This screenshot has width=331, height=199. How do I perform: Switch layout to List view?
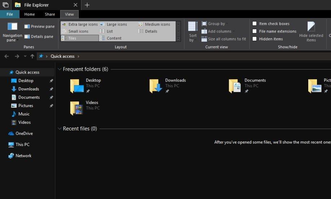point(106,31)
